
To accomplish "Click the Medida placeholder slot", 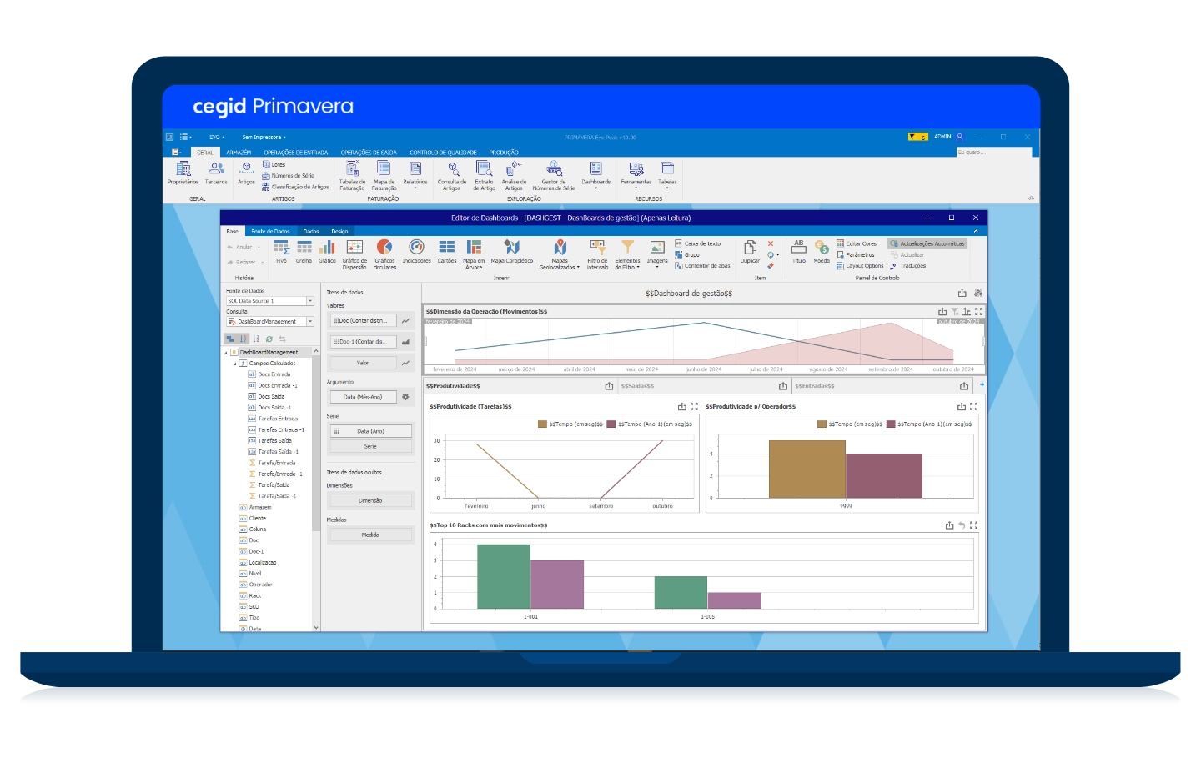I will (x=370, y=535).
